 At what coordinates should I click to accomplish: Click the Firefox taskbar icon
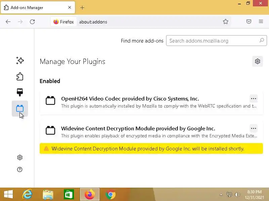(90, 194)
